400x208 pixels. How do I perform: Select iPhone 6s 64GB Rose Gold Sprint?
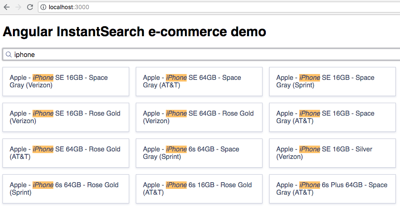[x=65, y=189]
